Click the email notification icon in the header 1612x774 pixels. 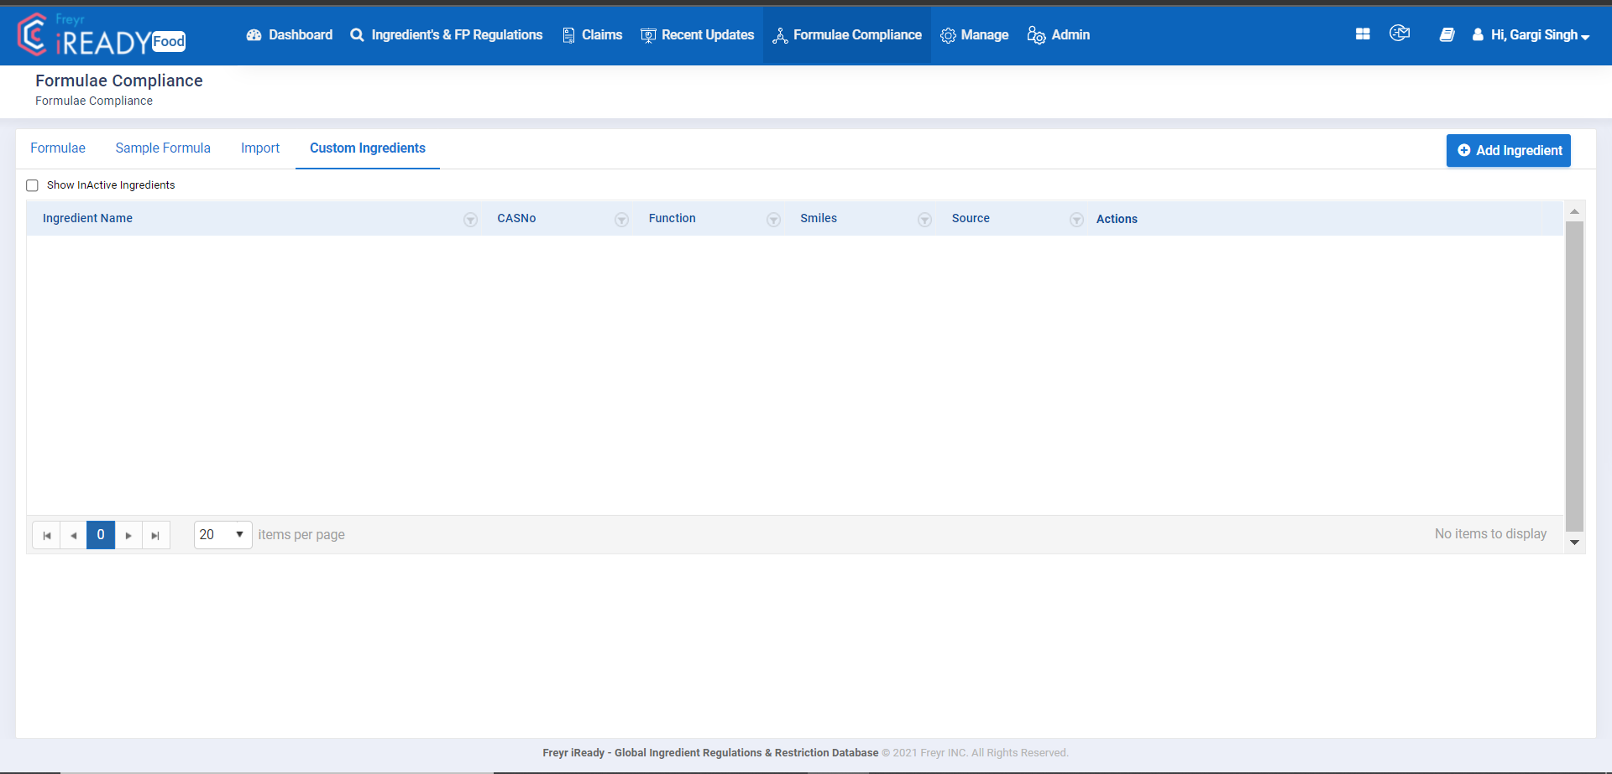tap(1400, 33)
